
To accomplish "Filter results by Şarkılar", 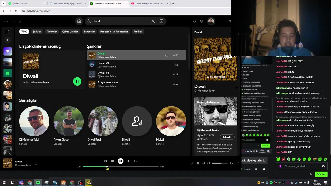I will point(37,32).
